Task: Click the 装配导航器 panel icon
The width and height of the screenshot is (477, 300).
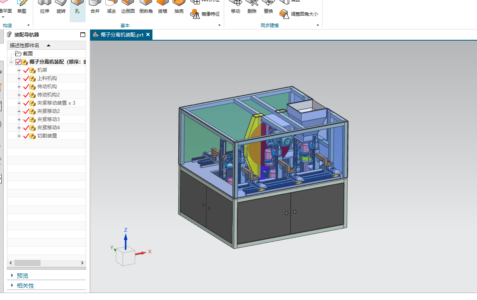Action: 9,34
